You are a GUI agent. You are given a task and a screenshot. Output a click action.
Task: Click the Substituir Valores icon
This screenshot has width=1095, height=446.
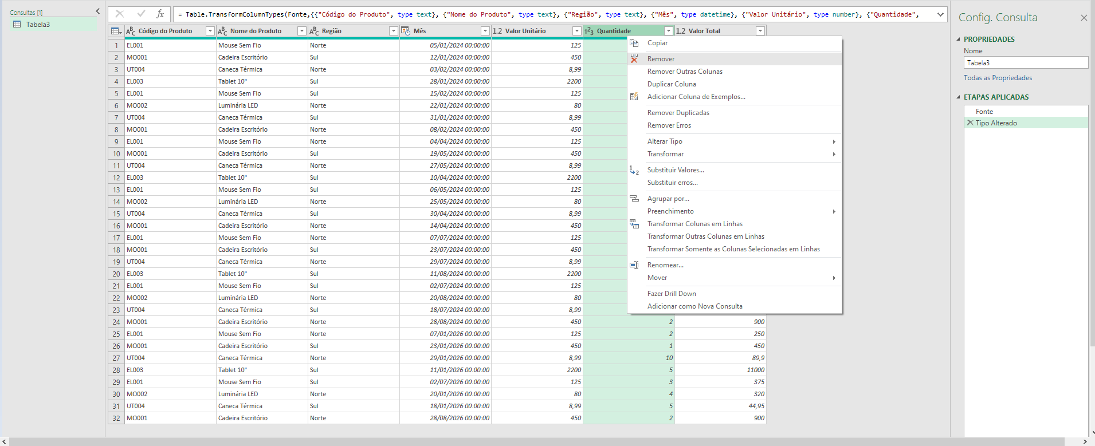(x=634, y=170)
